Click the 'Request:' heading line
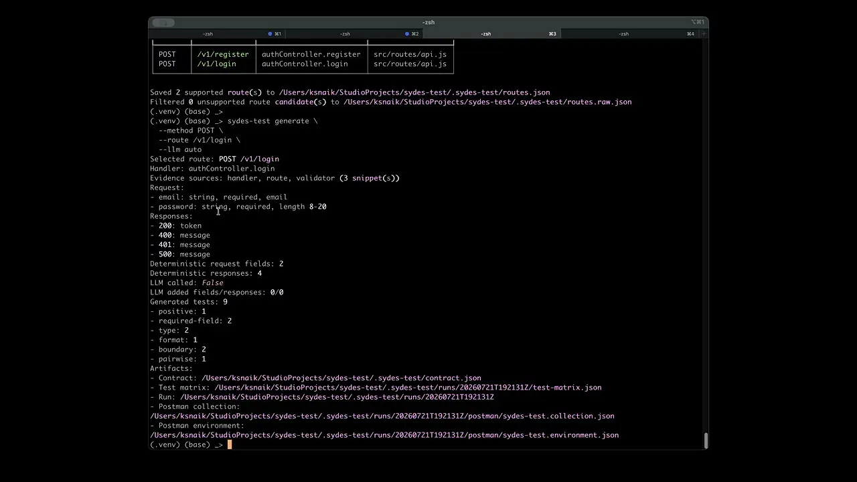 (x=167, y=187)
